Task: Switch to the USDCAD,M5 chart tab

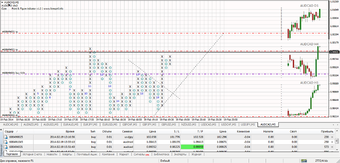Action: [x=208, y=124]
